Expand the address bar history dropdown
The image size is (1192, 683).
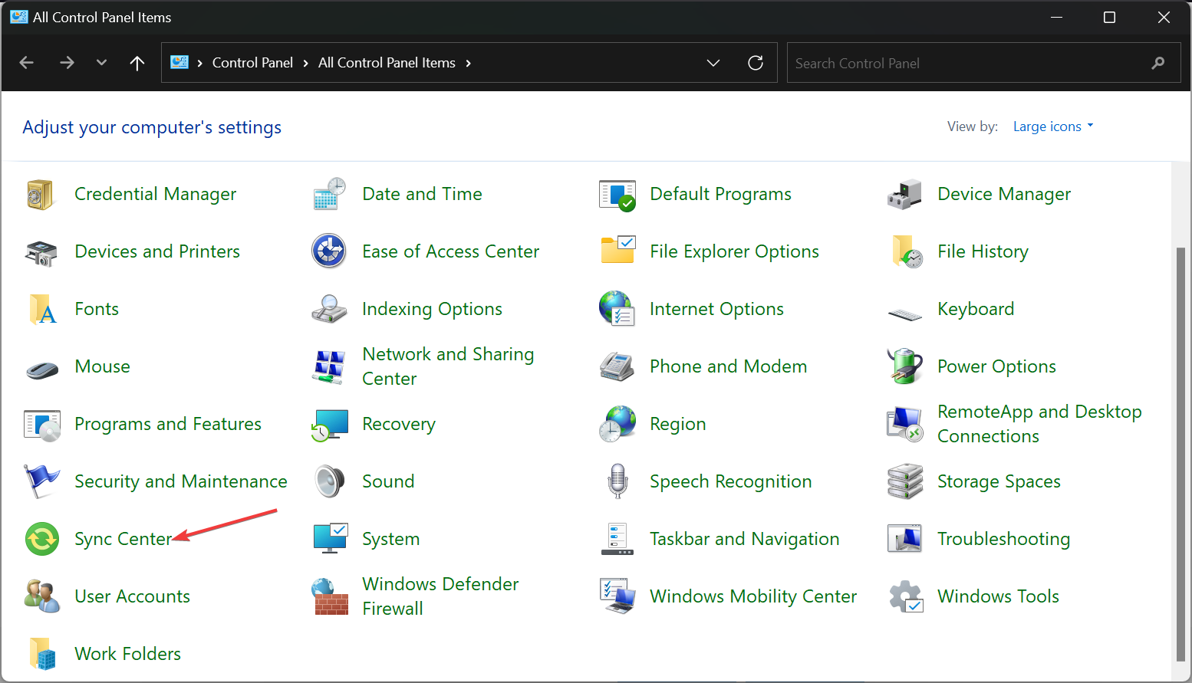pyautogui.click(x=713, y=63)
